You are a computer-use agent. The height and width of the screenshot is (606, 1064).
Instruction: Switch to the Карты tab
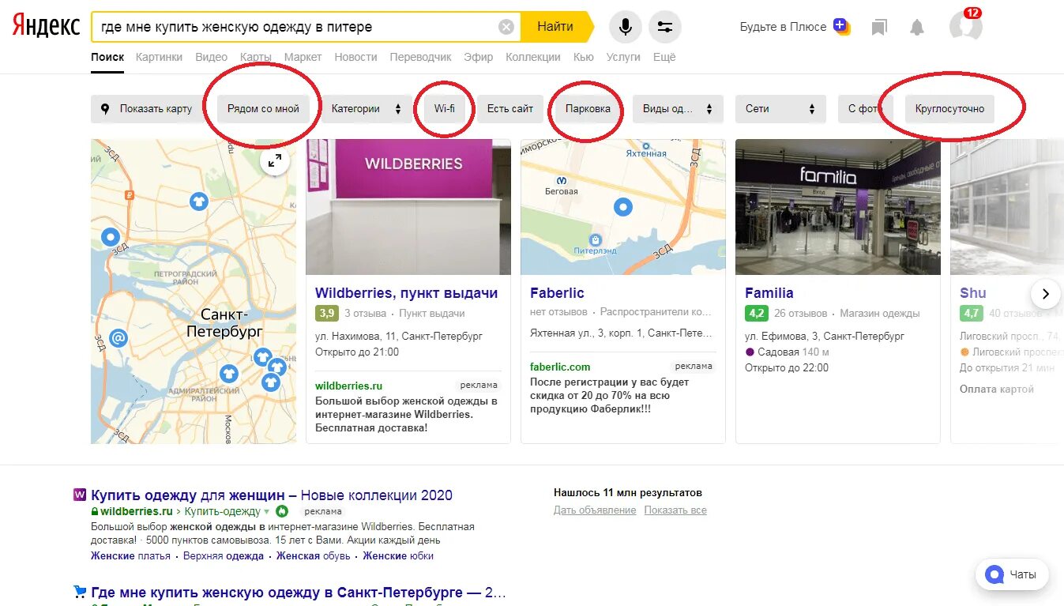click(x=256, y=57)
